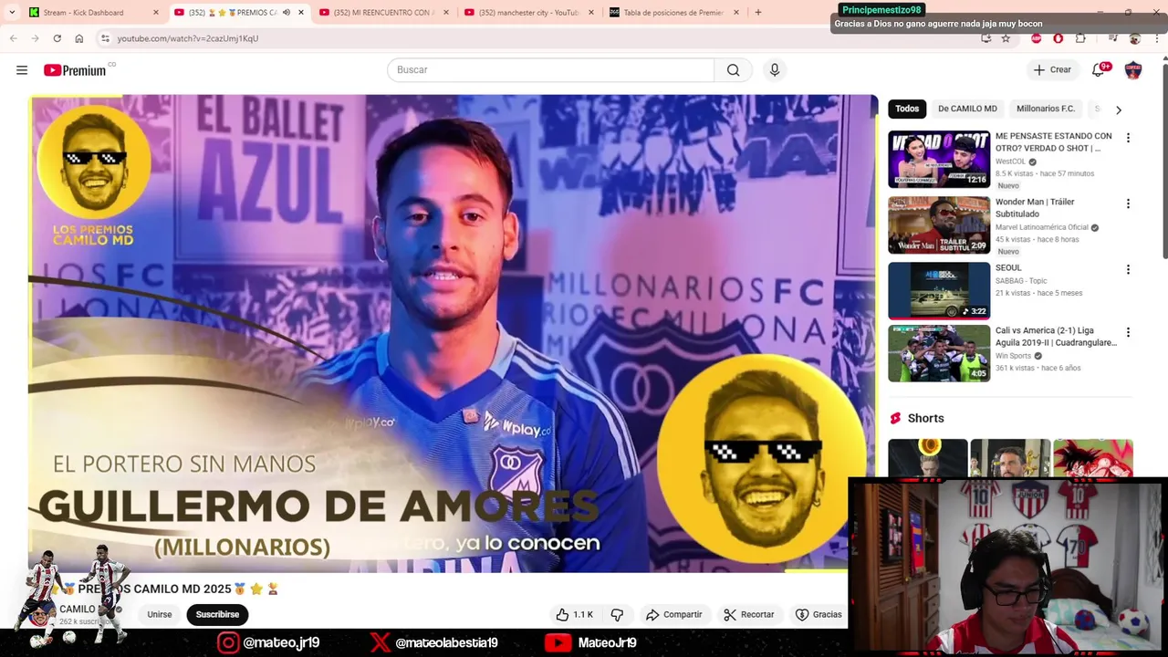
Task: Open options for Wonder Man trailer
Action: [x=1128, y=203]
